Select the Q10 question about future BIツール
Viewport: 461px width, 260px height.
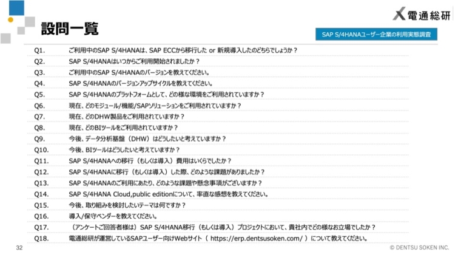124,150
